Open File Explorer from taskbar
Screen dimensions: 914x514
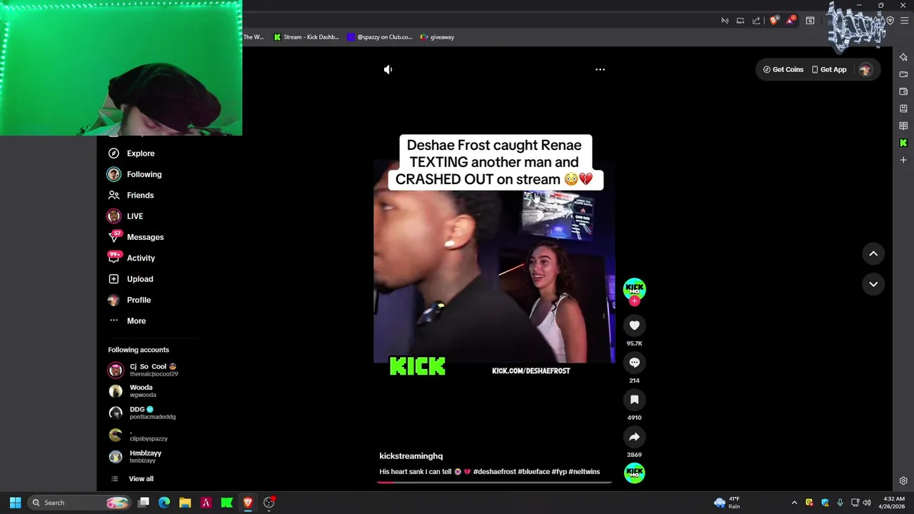pyautogui.click(x=185, y=503)
